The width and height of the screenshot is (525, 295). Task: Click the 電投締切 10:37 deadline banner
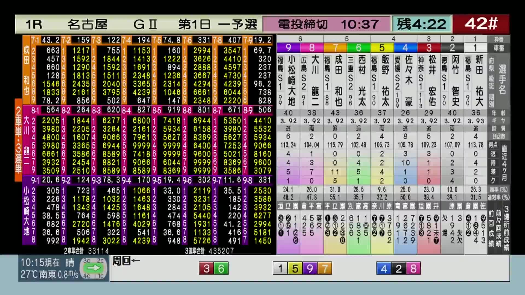[x=326, y=24]
